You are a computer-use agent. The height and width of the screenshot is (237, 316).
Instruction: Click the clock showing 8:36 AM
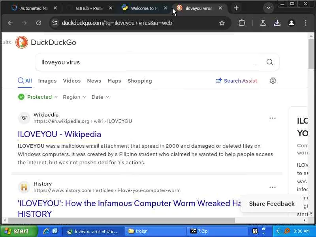point(301,231)
